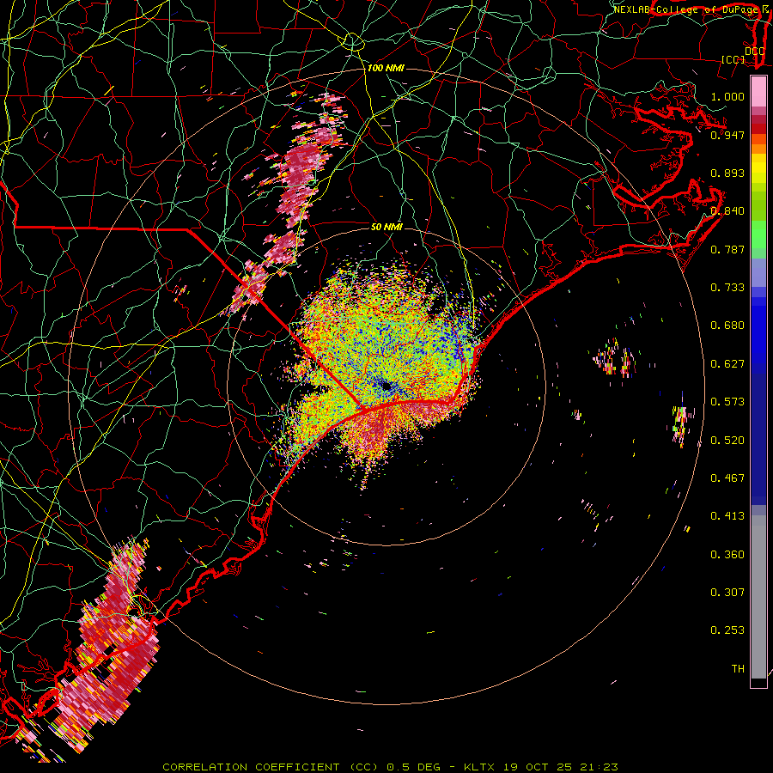Click the DCC label above the color scale
This screenshot has height=773, width=773.
(x=754, y=52)
